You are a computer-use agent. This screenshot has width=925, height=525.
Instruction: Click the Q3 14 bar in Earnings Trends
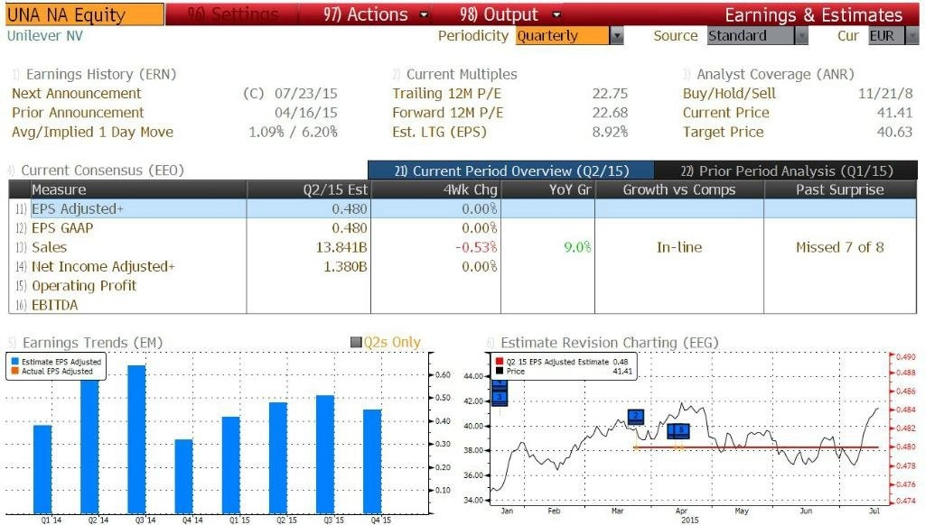tap(137, 439)
